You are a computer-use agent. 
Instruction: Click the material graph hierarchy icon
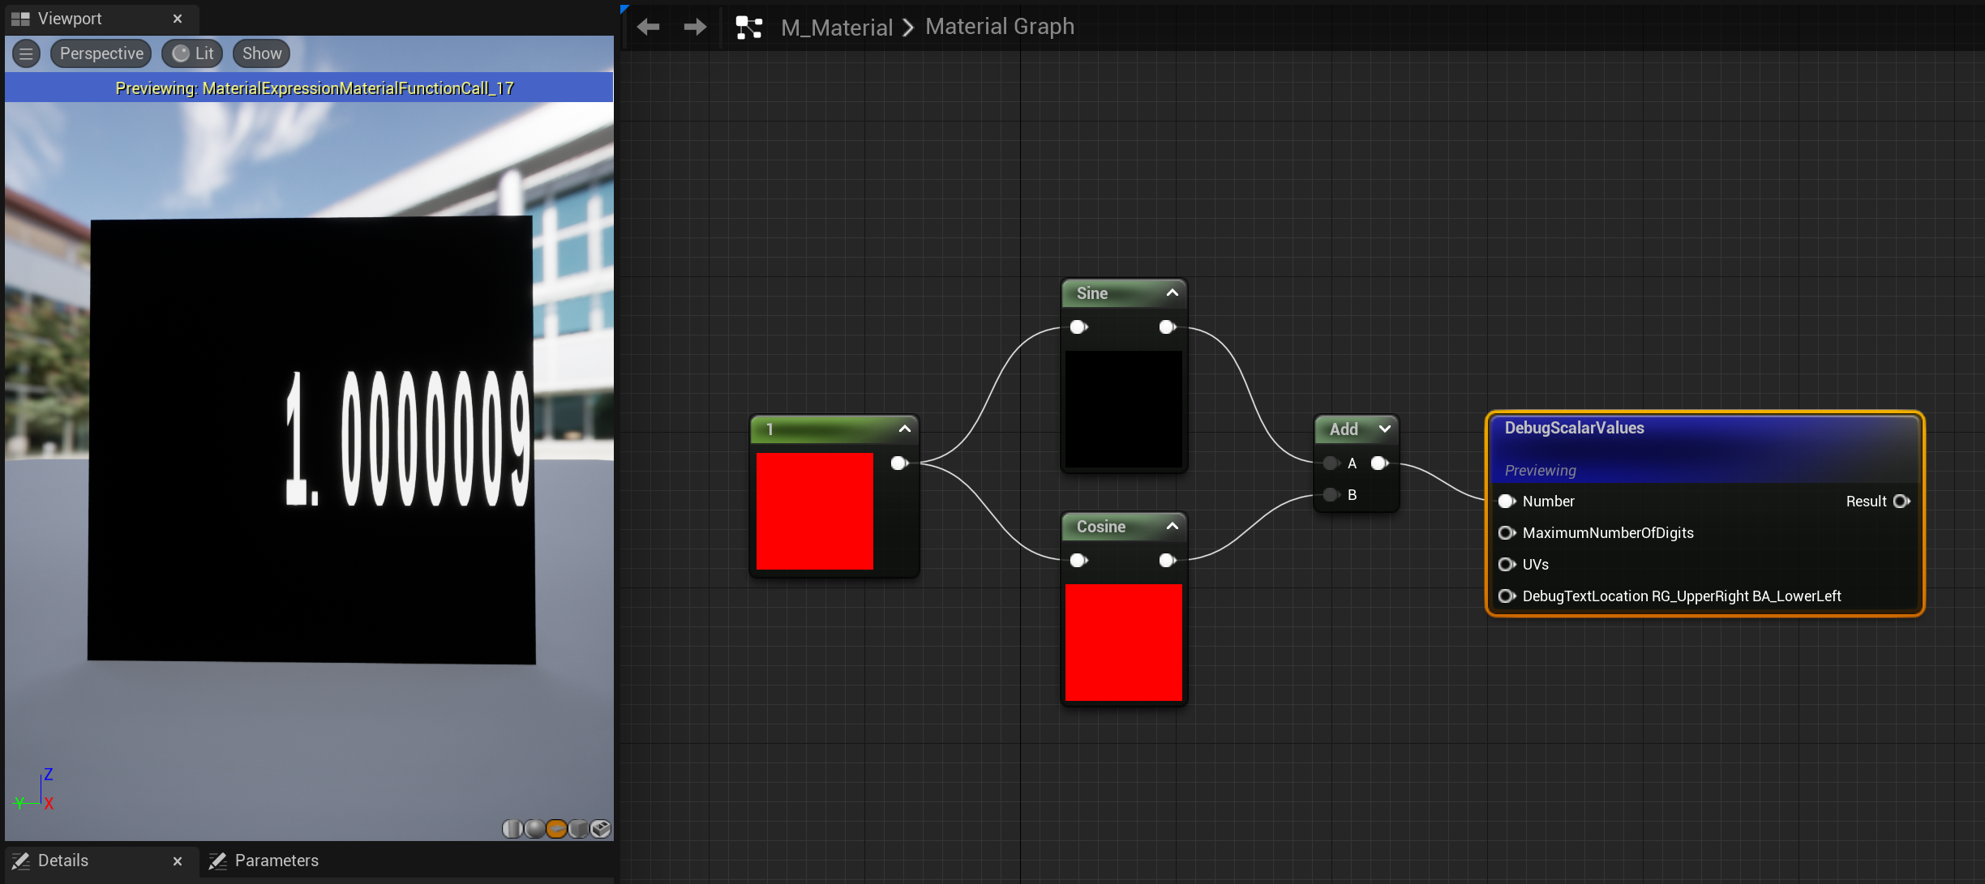[748, 28]
